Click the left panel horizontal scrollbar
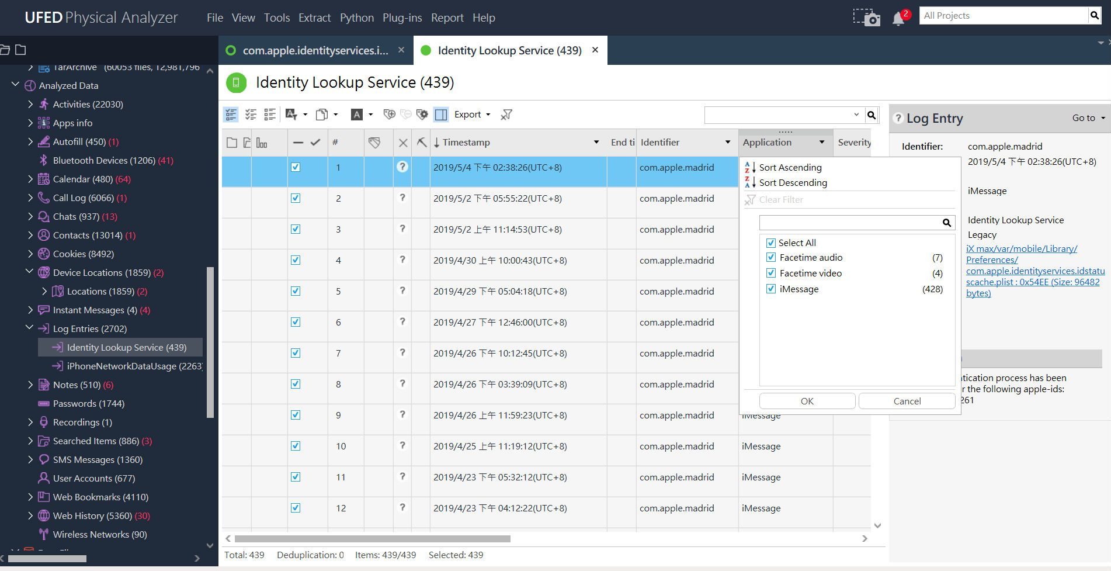 47,559
